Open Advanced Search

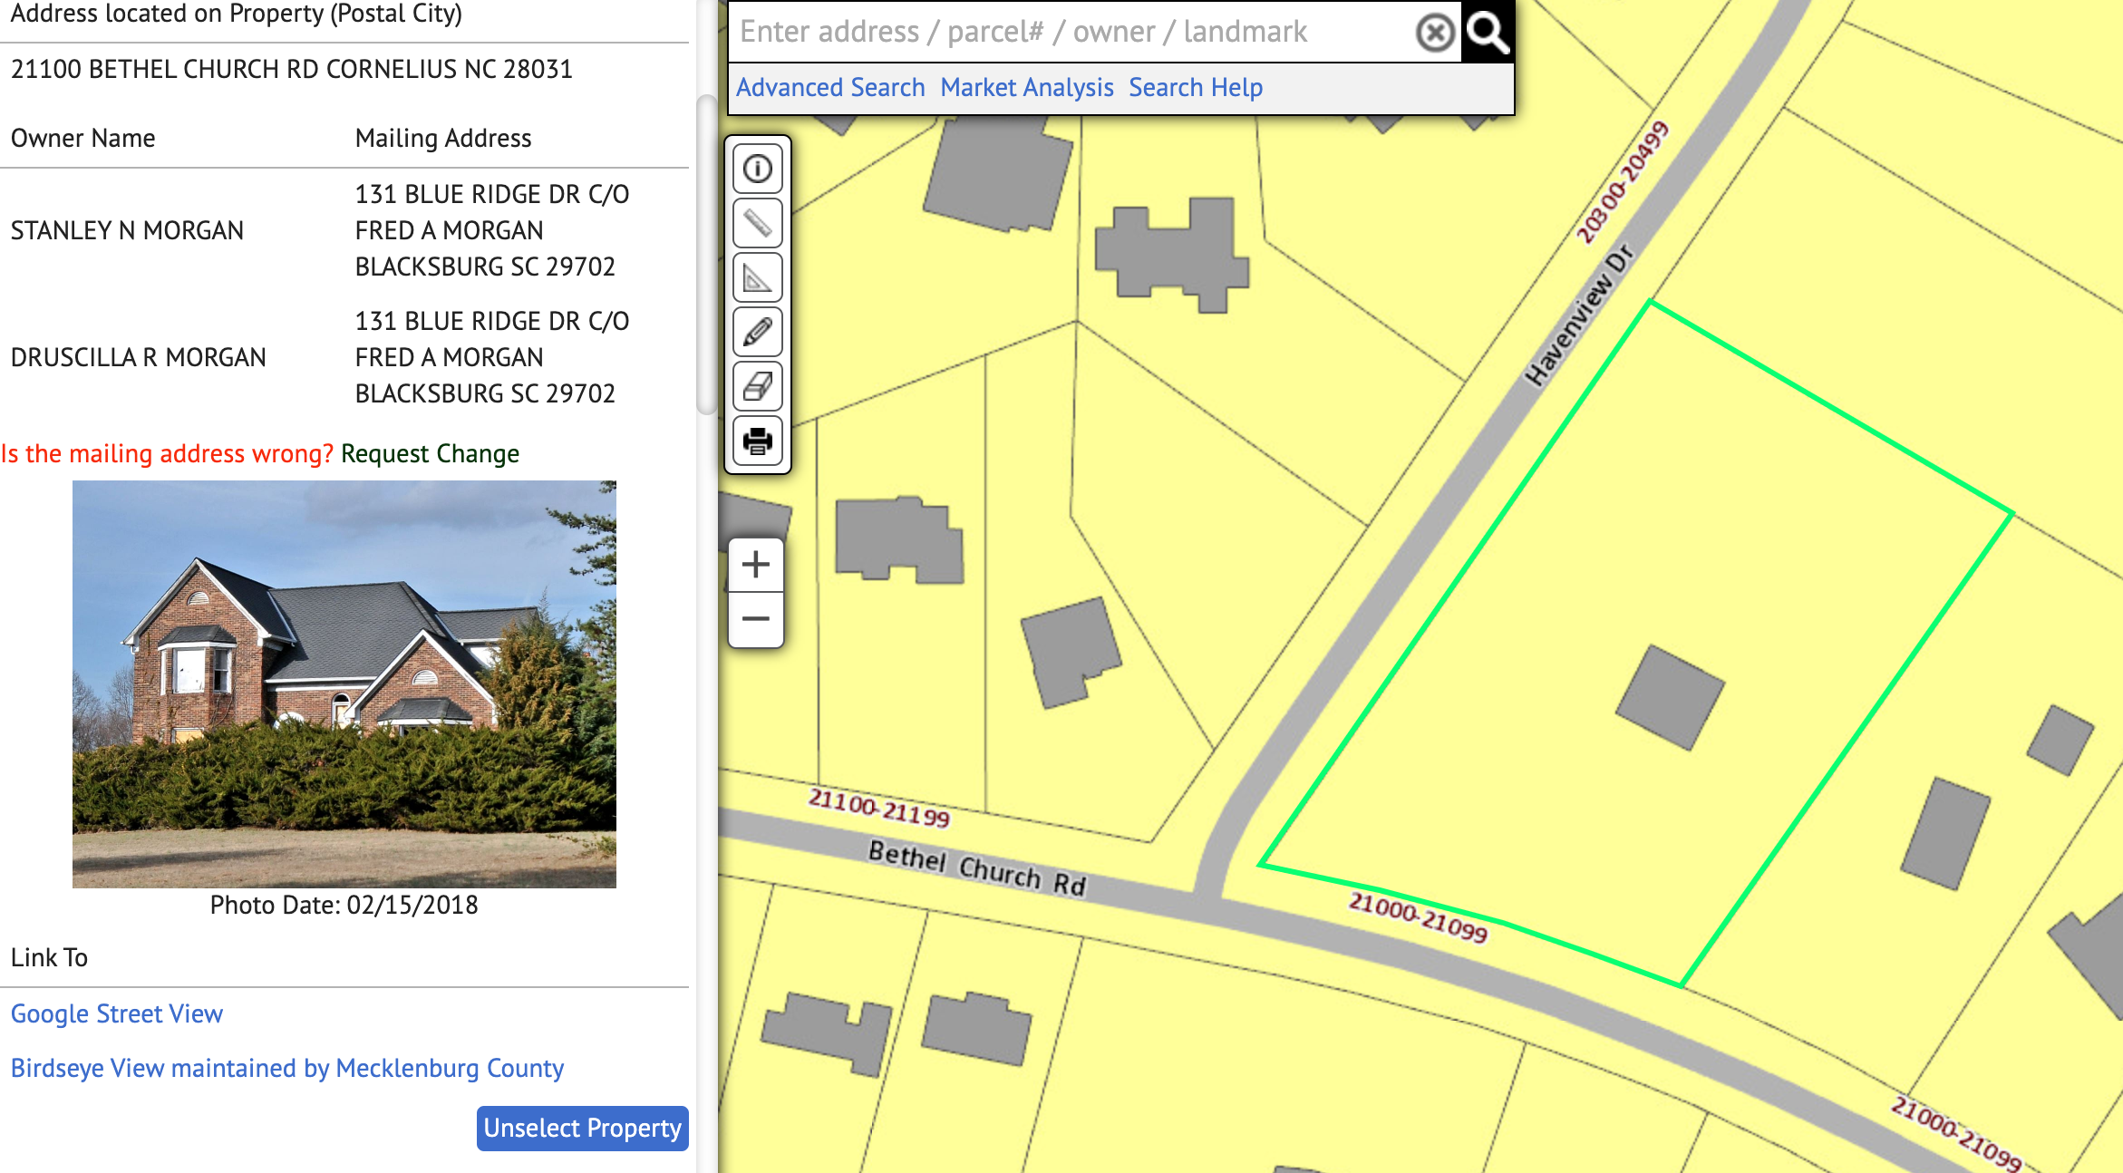(x=830, y=88)
